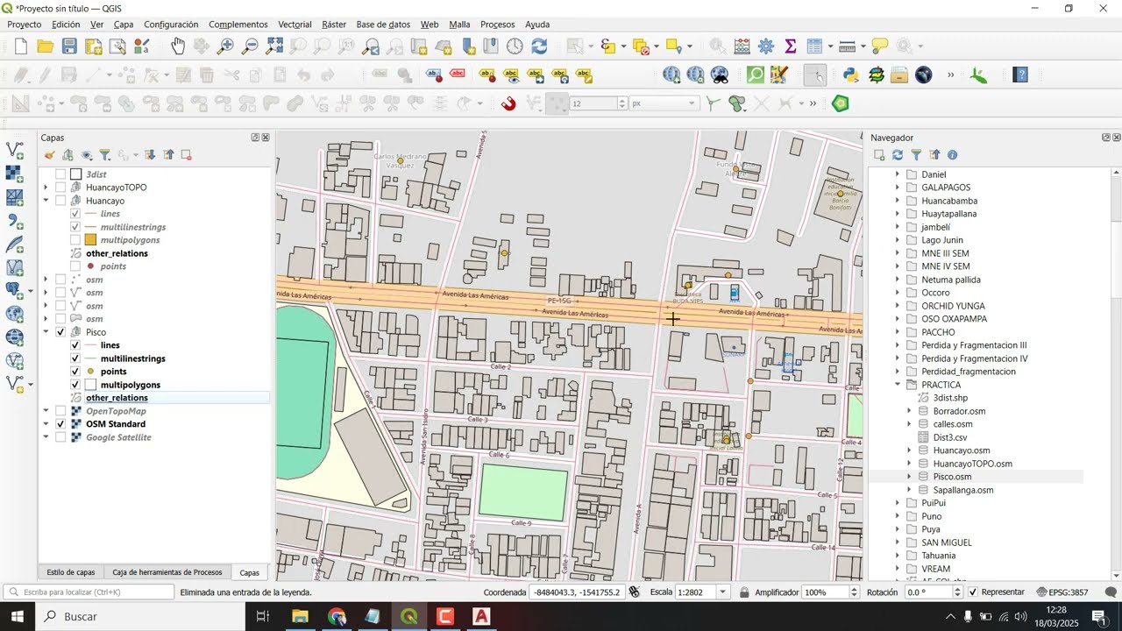Open the statistical summary sigma tool
Viewport: 1122px width, 631px height.
[791, 46]
